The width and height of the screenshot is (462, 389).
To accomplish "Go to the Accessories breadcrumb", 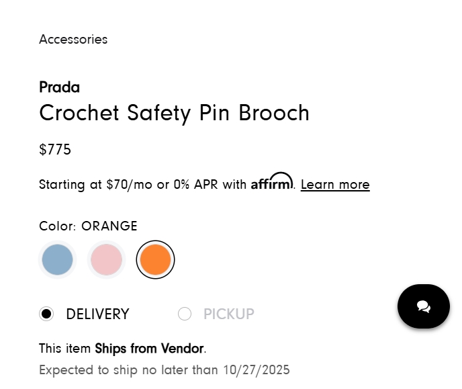I will (x=73, y=39).
